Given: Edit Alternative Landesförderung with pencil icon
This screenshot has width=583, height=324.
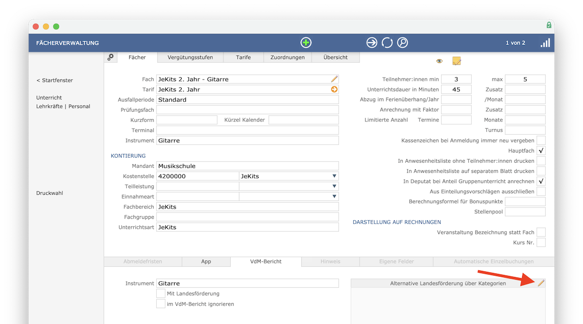Looking at the screenshot, I should coord(541,283).
